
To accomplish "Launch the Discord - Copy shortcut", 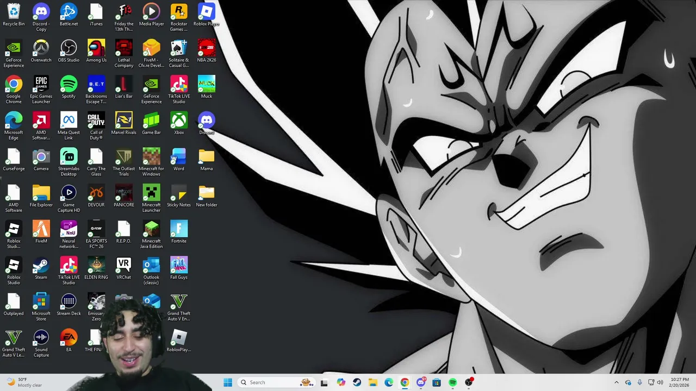I will (41, 18).
